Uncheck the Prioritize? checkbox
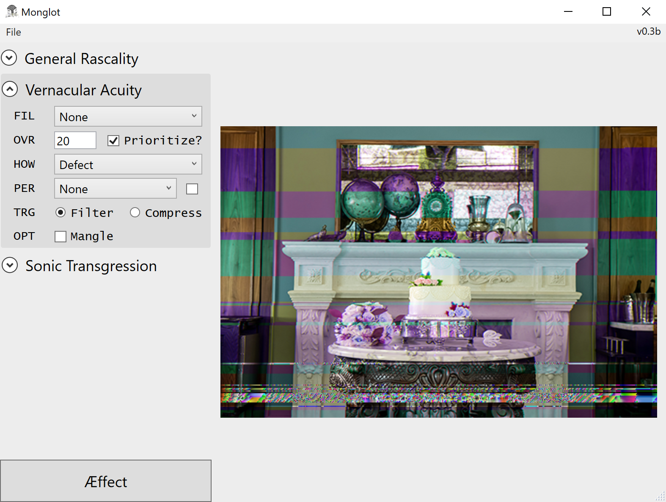The width and height of the screenshot is (666, 502). coord(113,141)
